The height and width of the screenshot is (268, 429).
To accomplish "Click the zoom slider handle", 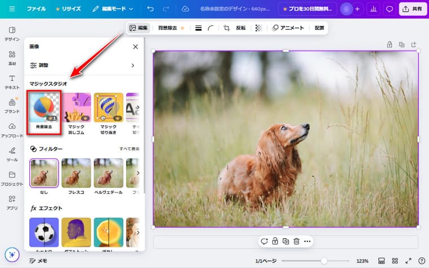I will coord(324,261).
